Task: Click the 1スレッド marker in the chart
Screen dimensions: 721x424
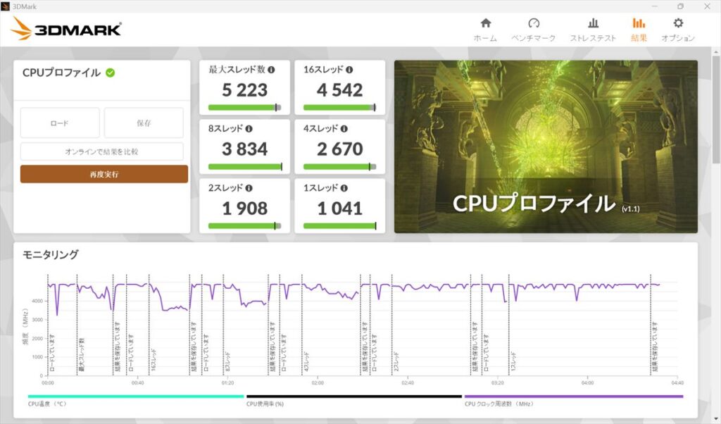Action: 513,361
